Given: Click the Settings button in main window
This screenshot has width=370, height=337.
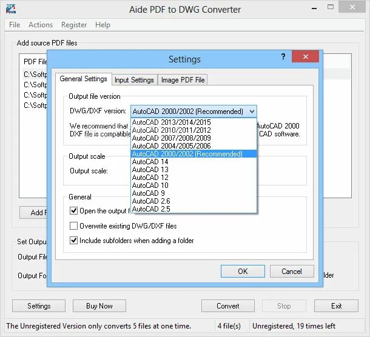Looking at the screenshot, I should click(39, 306).
